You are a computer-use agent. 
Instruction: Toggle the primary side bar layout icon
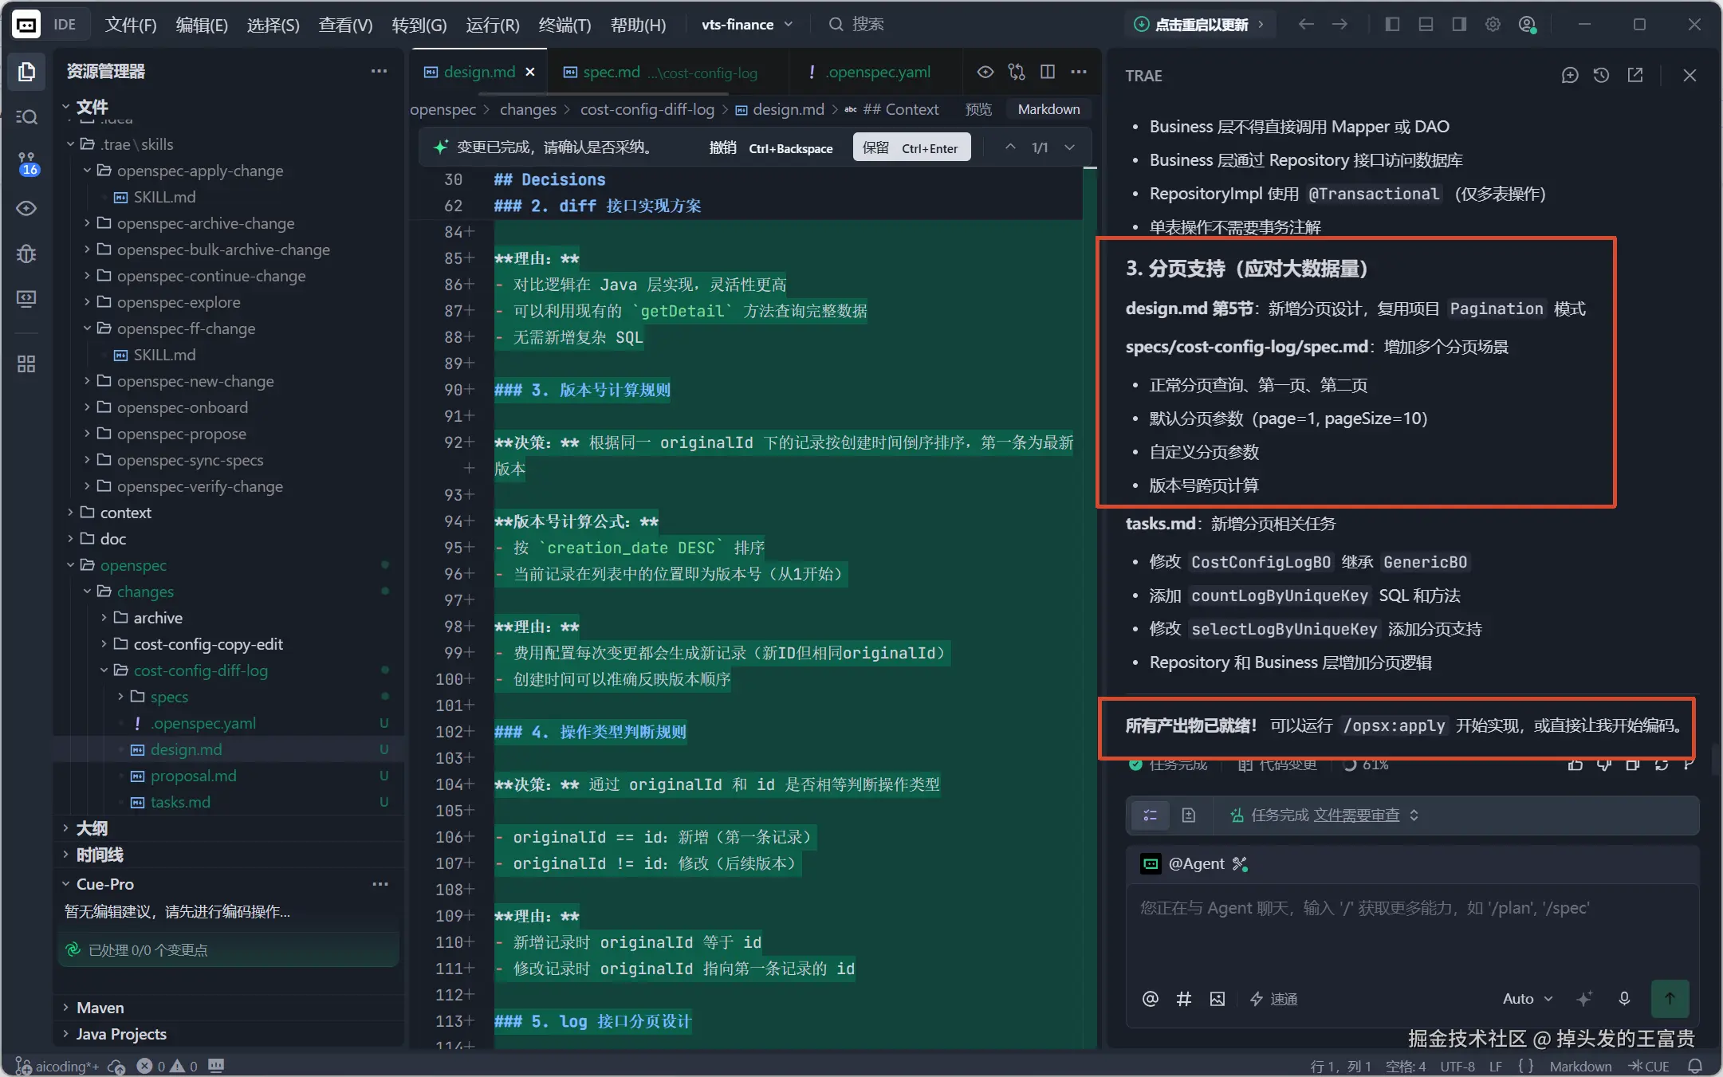pos(1392,25)
